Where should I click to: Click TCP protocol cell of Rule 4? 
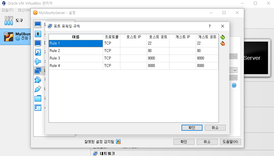(112, 66)
